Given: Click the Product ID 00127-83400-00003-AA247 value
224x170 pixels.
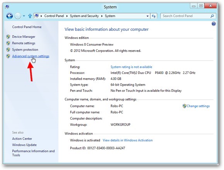Looking at the screenshot, I should 106,148.
